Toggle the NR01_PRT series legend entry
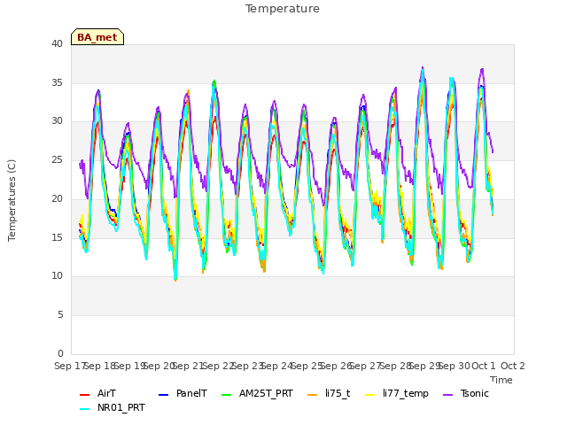Image resolution: width=567 pixels, height=425 pixels. coord(113,408)
